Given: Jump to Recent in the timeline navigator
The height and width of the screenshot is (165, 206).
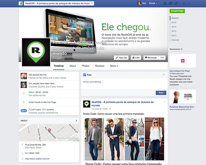Looking at the screenshot, I should click(175, 18).
